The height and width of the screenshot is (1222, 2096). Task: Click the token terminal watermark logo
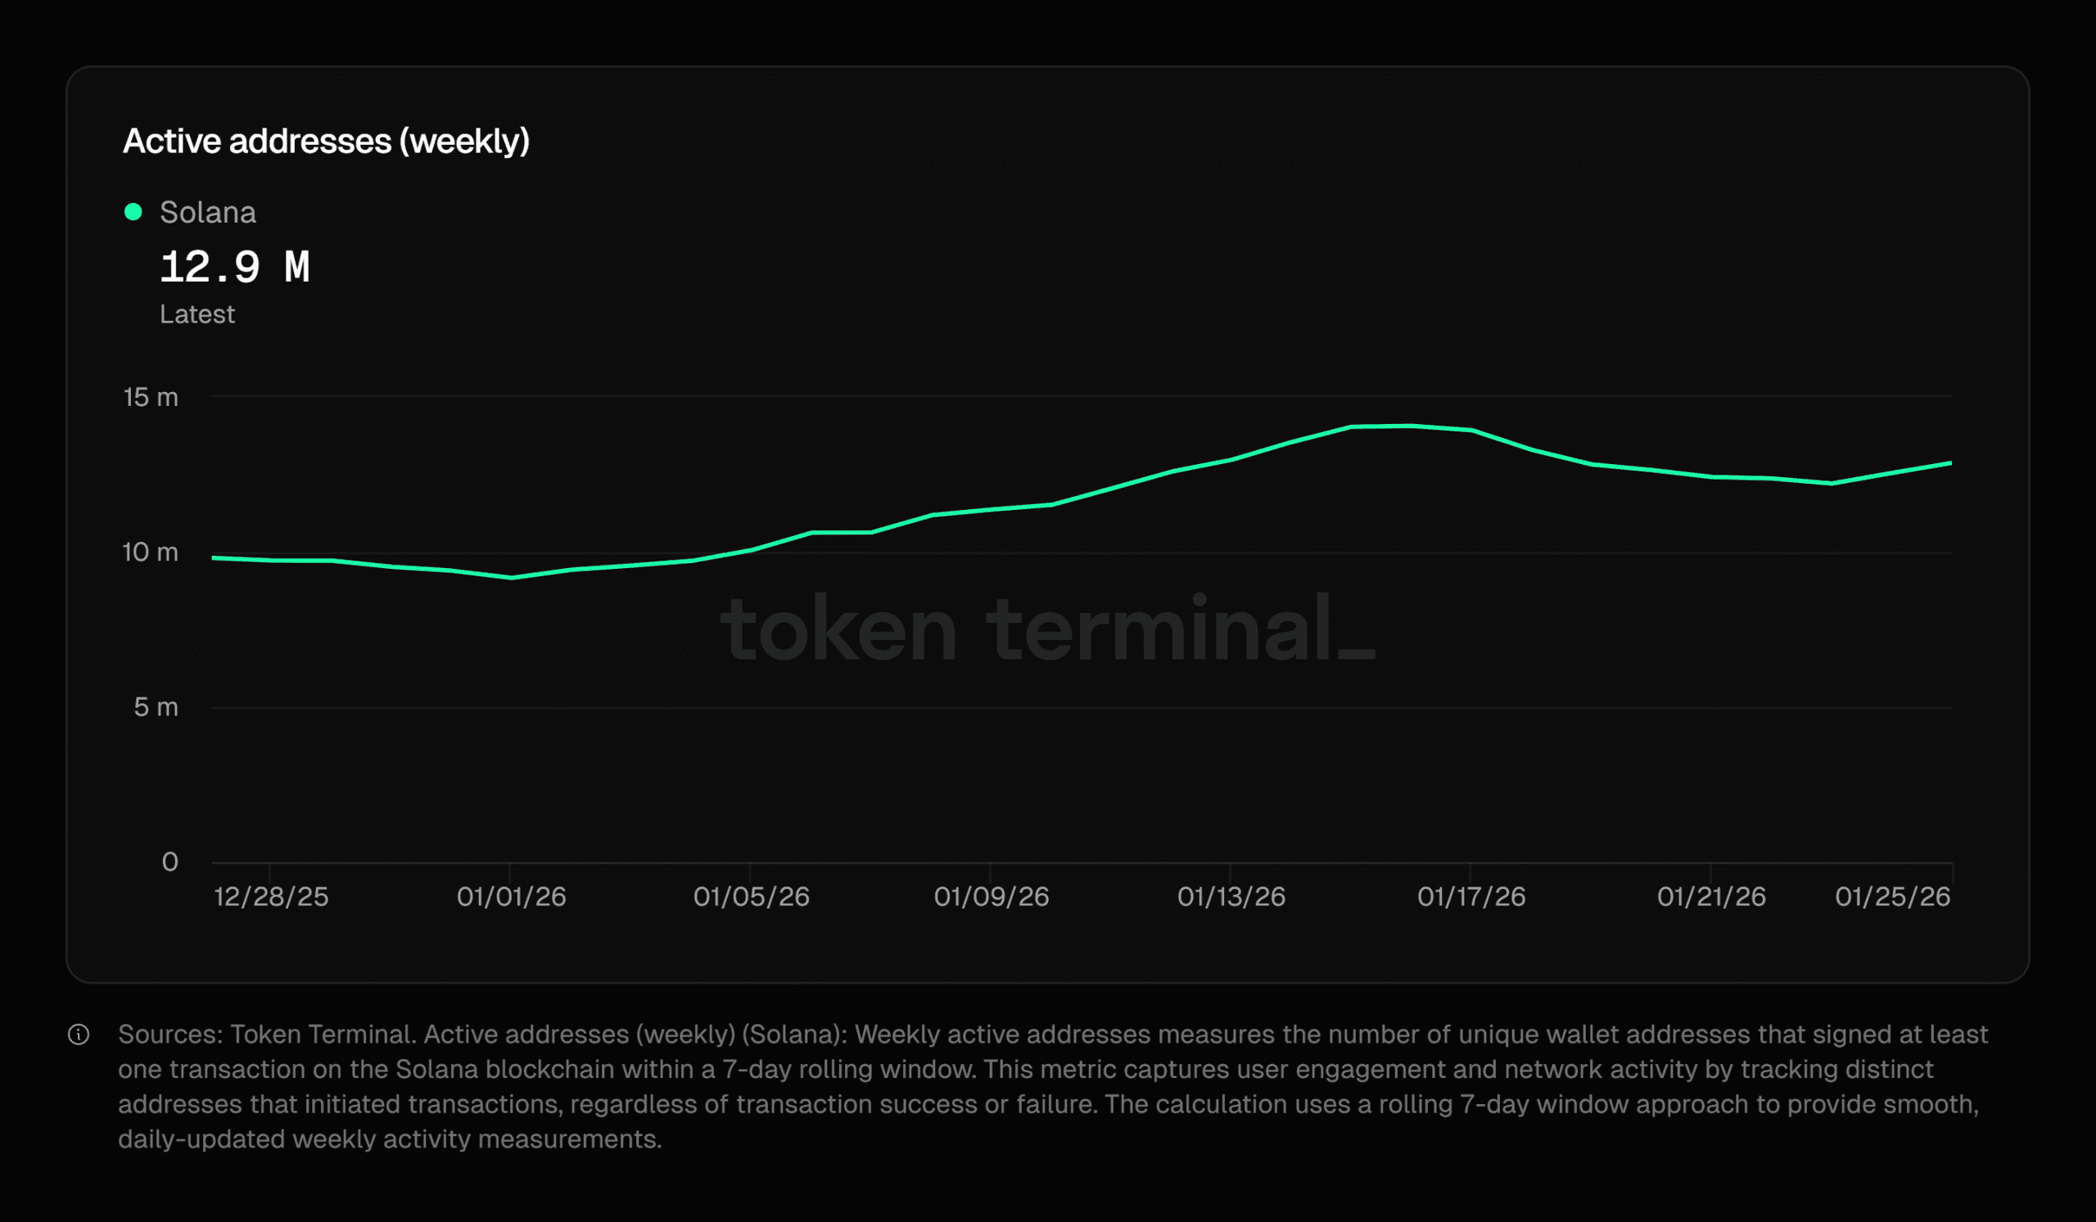1046,629
